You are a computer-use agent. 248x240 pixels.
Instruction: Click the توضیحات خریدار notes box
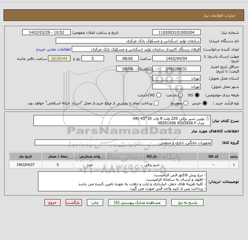(122, 181)
